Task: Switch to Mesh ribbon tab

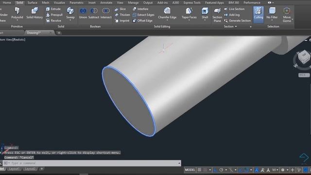Action: point(45,2)
